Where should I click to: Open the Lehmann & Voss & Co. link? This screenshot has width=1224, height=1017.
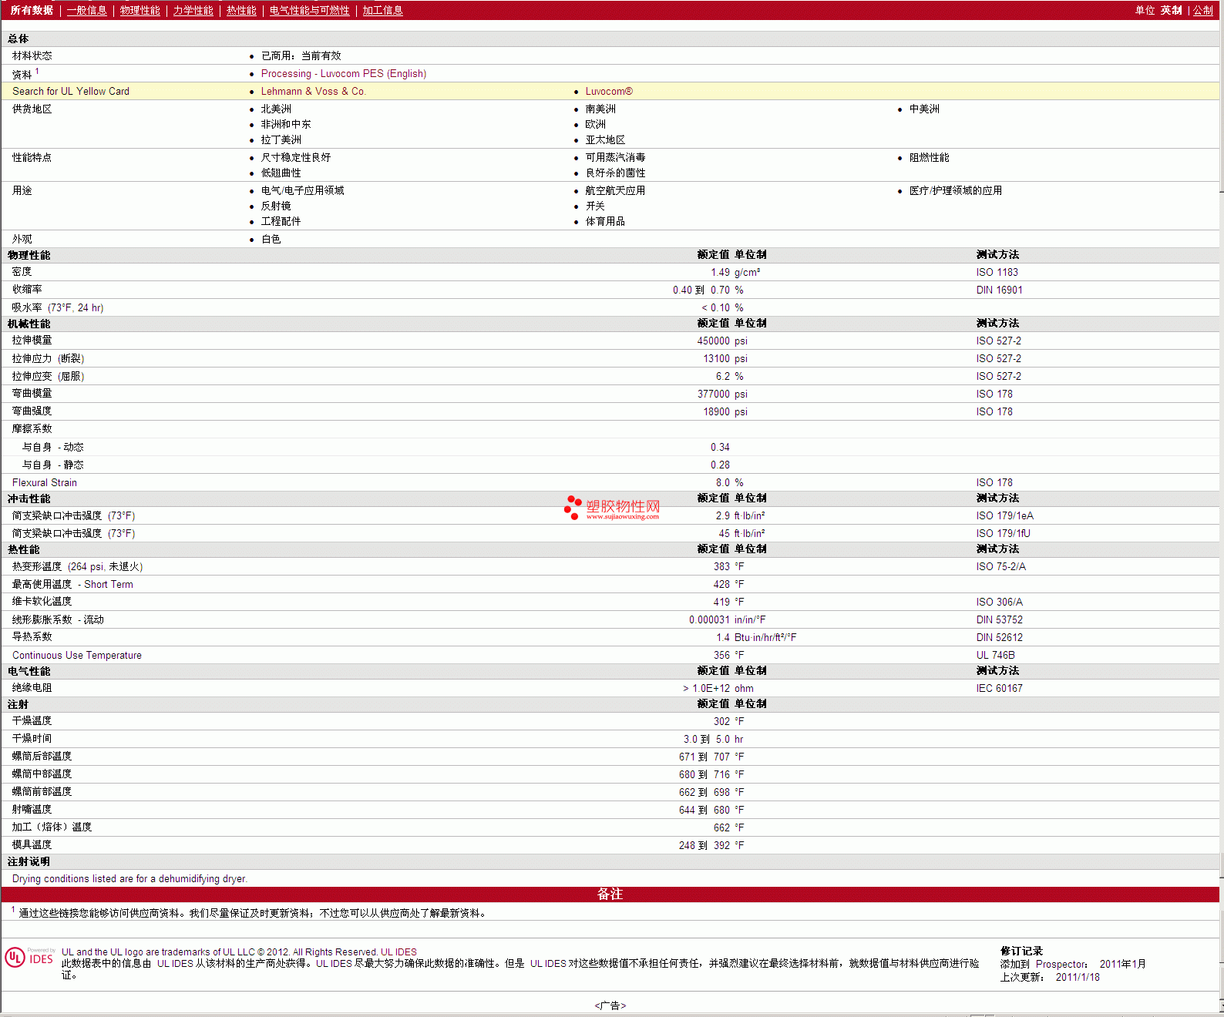point(313,91)
